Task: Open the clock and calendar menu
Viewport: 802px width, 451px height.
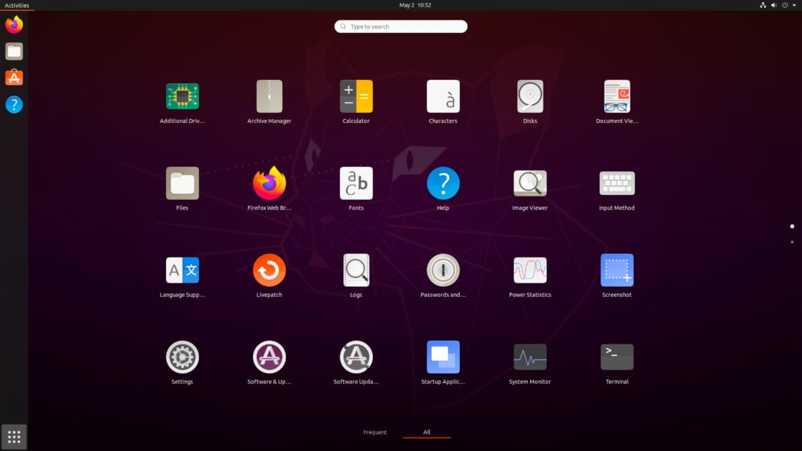Action: 415,5
